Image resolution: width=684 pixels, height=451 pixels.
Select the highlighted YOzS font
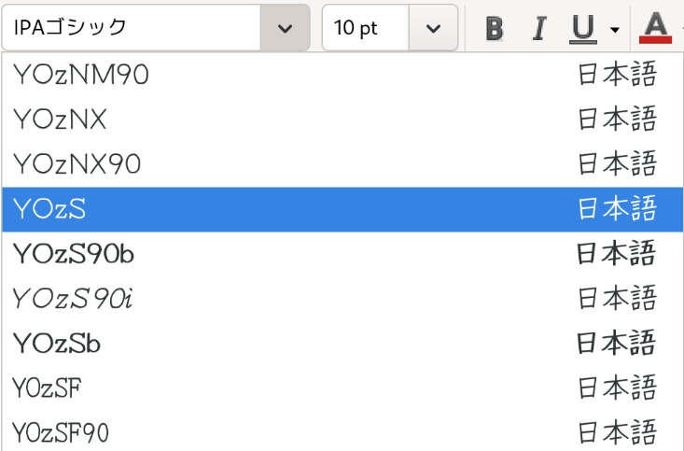pyautogui.click(x=49, y=209)
